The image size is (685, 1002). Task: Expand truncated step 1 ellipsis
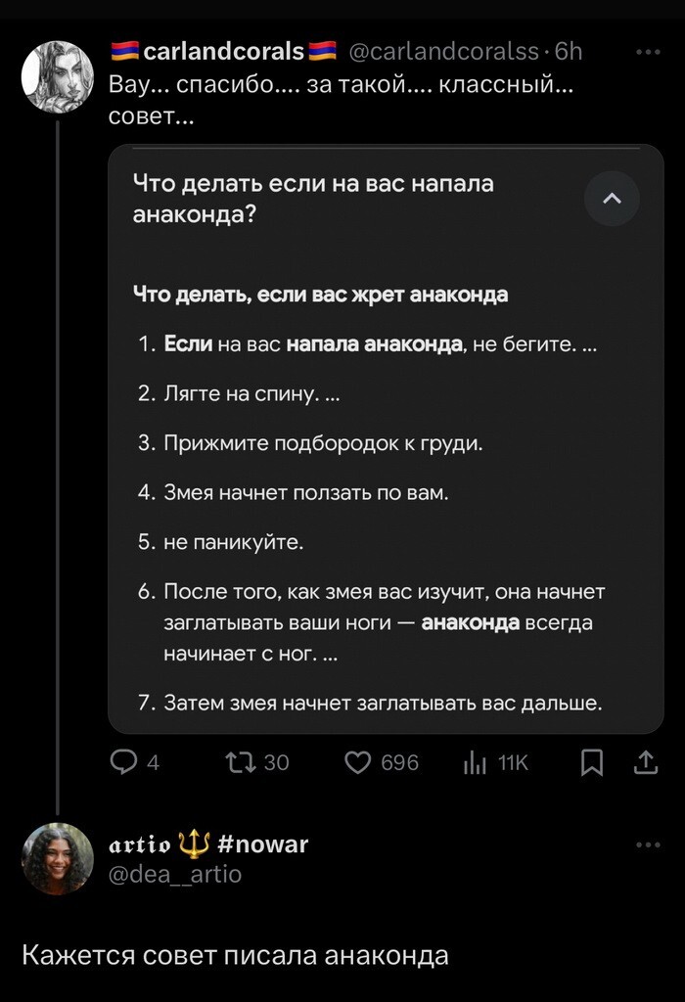coord(588,344)
